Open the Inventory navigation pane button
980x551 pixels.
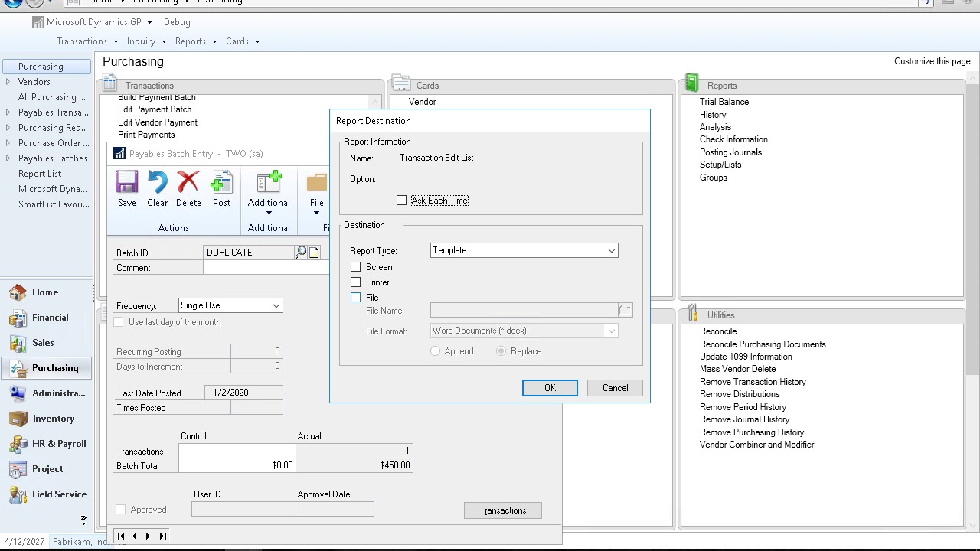click(x=46, y=419)
